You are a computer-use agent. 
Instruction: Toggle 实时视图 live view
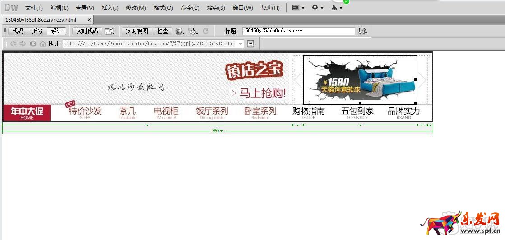point(137,31)
